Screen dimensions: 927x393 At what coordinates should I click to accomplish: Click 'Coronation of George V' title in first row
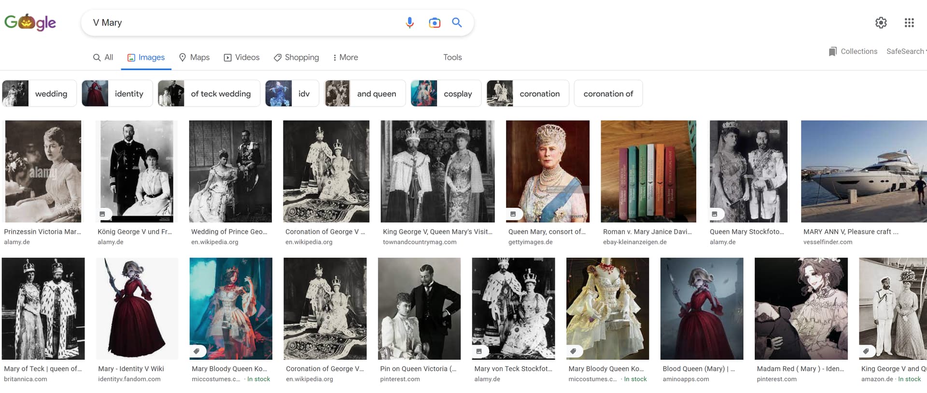coord(325,231)
